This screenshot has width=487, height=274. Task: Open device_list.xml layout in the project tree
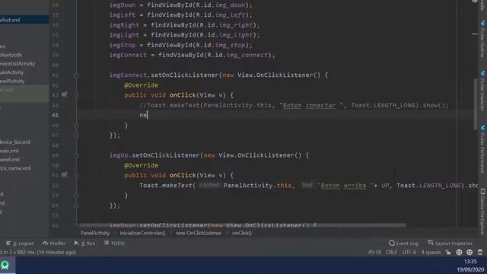(x=15, y=142)
